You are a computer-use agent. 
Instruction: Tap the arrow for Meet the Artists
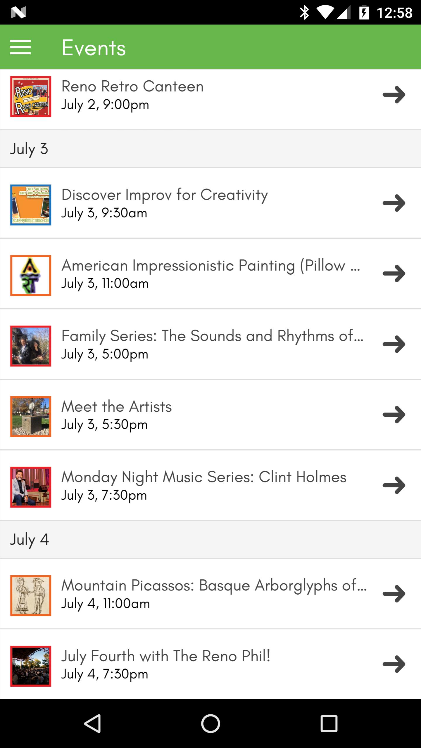[x=394, y=415]
